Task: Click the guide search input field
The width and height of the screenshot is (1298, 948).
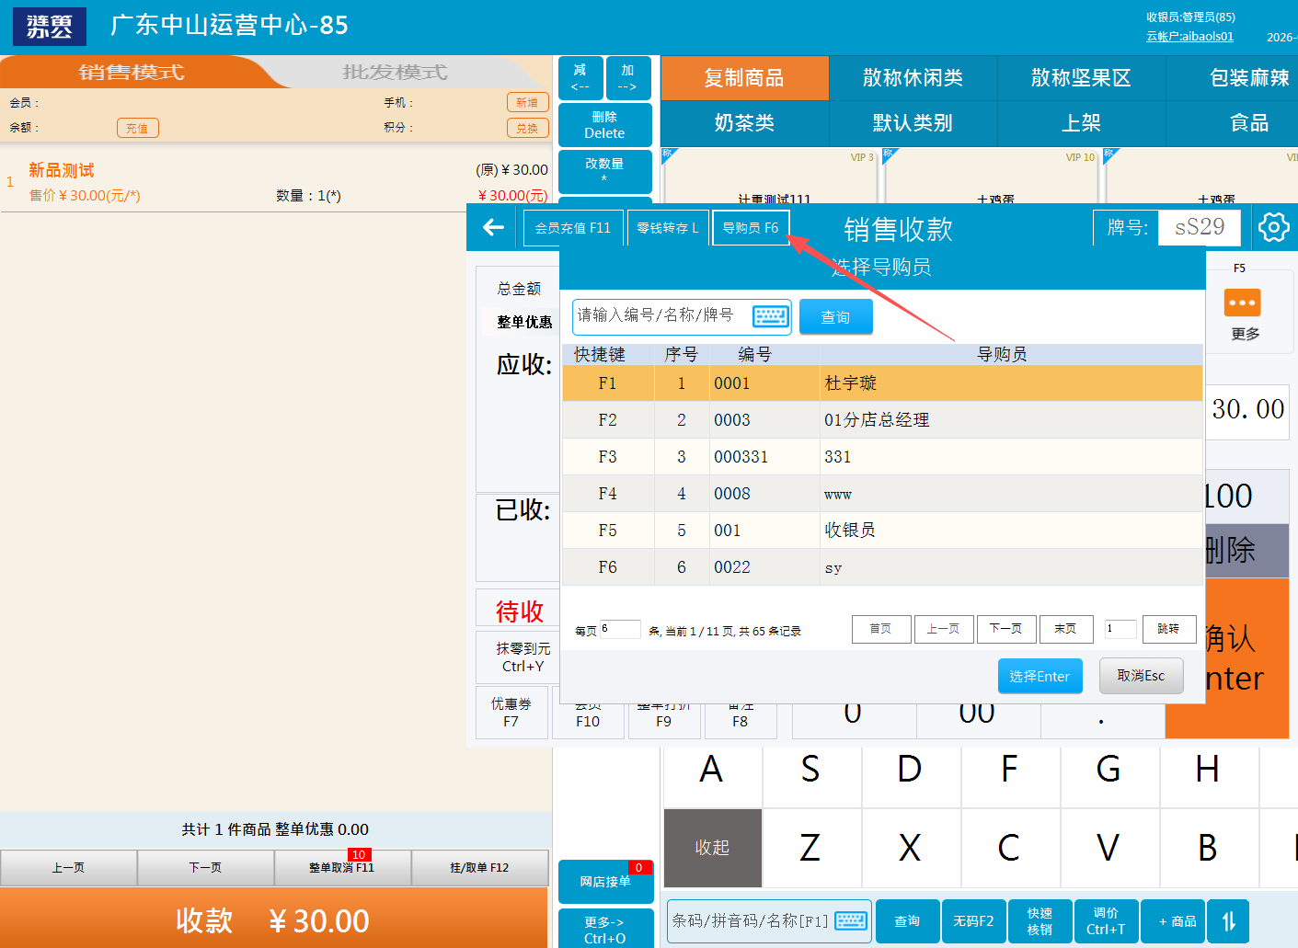Action: 660,316
